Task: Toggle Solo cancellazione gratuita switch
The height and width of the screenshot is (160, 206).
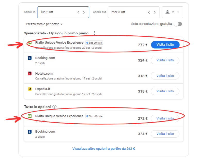Action: pyautogui.click(x=178, y=24)
